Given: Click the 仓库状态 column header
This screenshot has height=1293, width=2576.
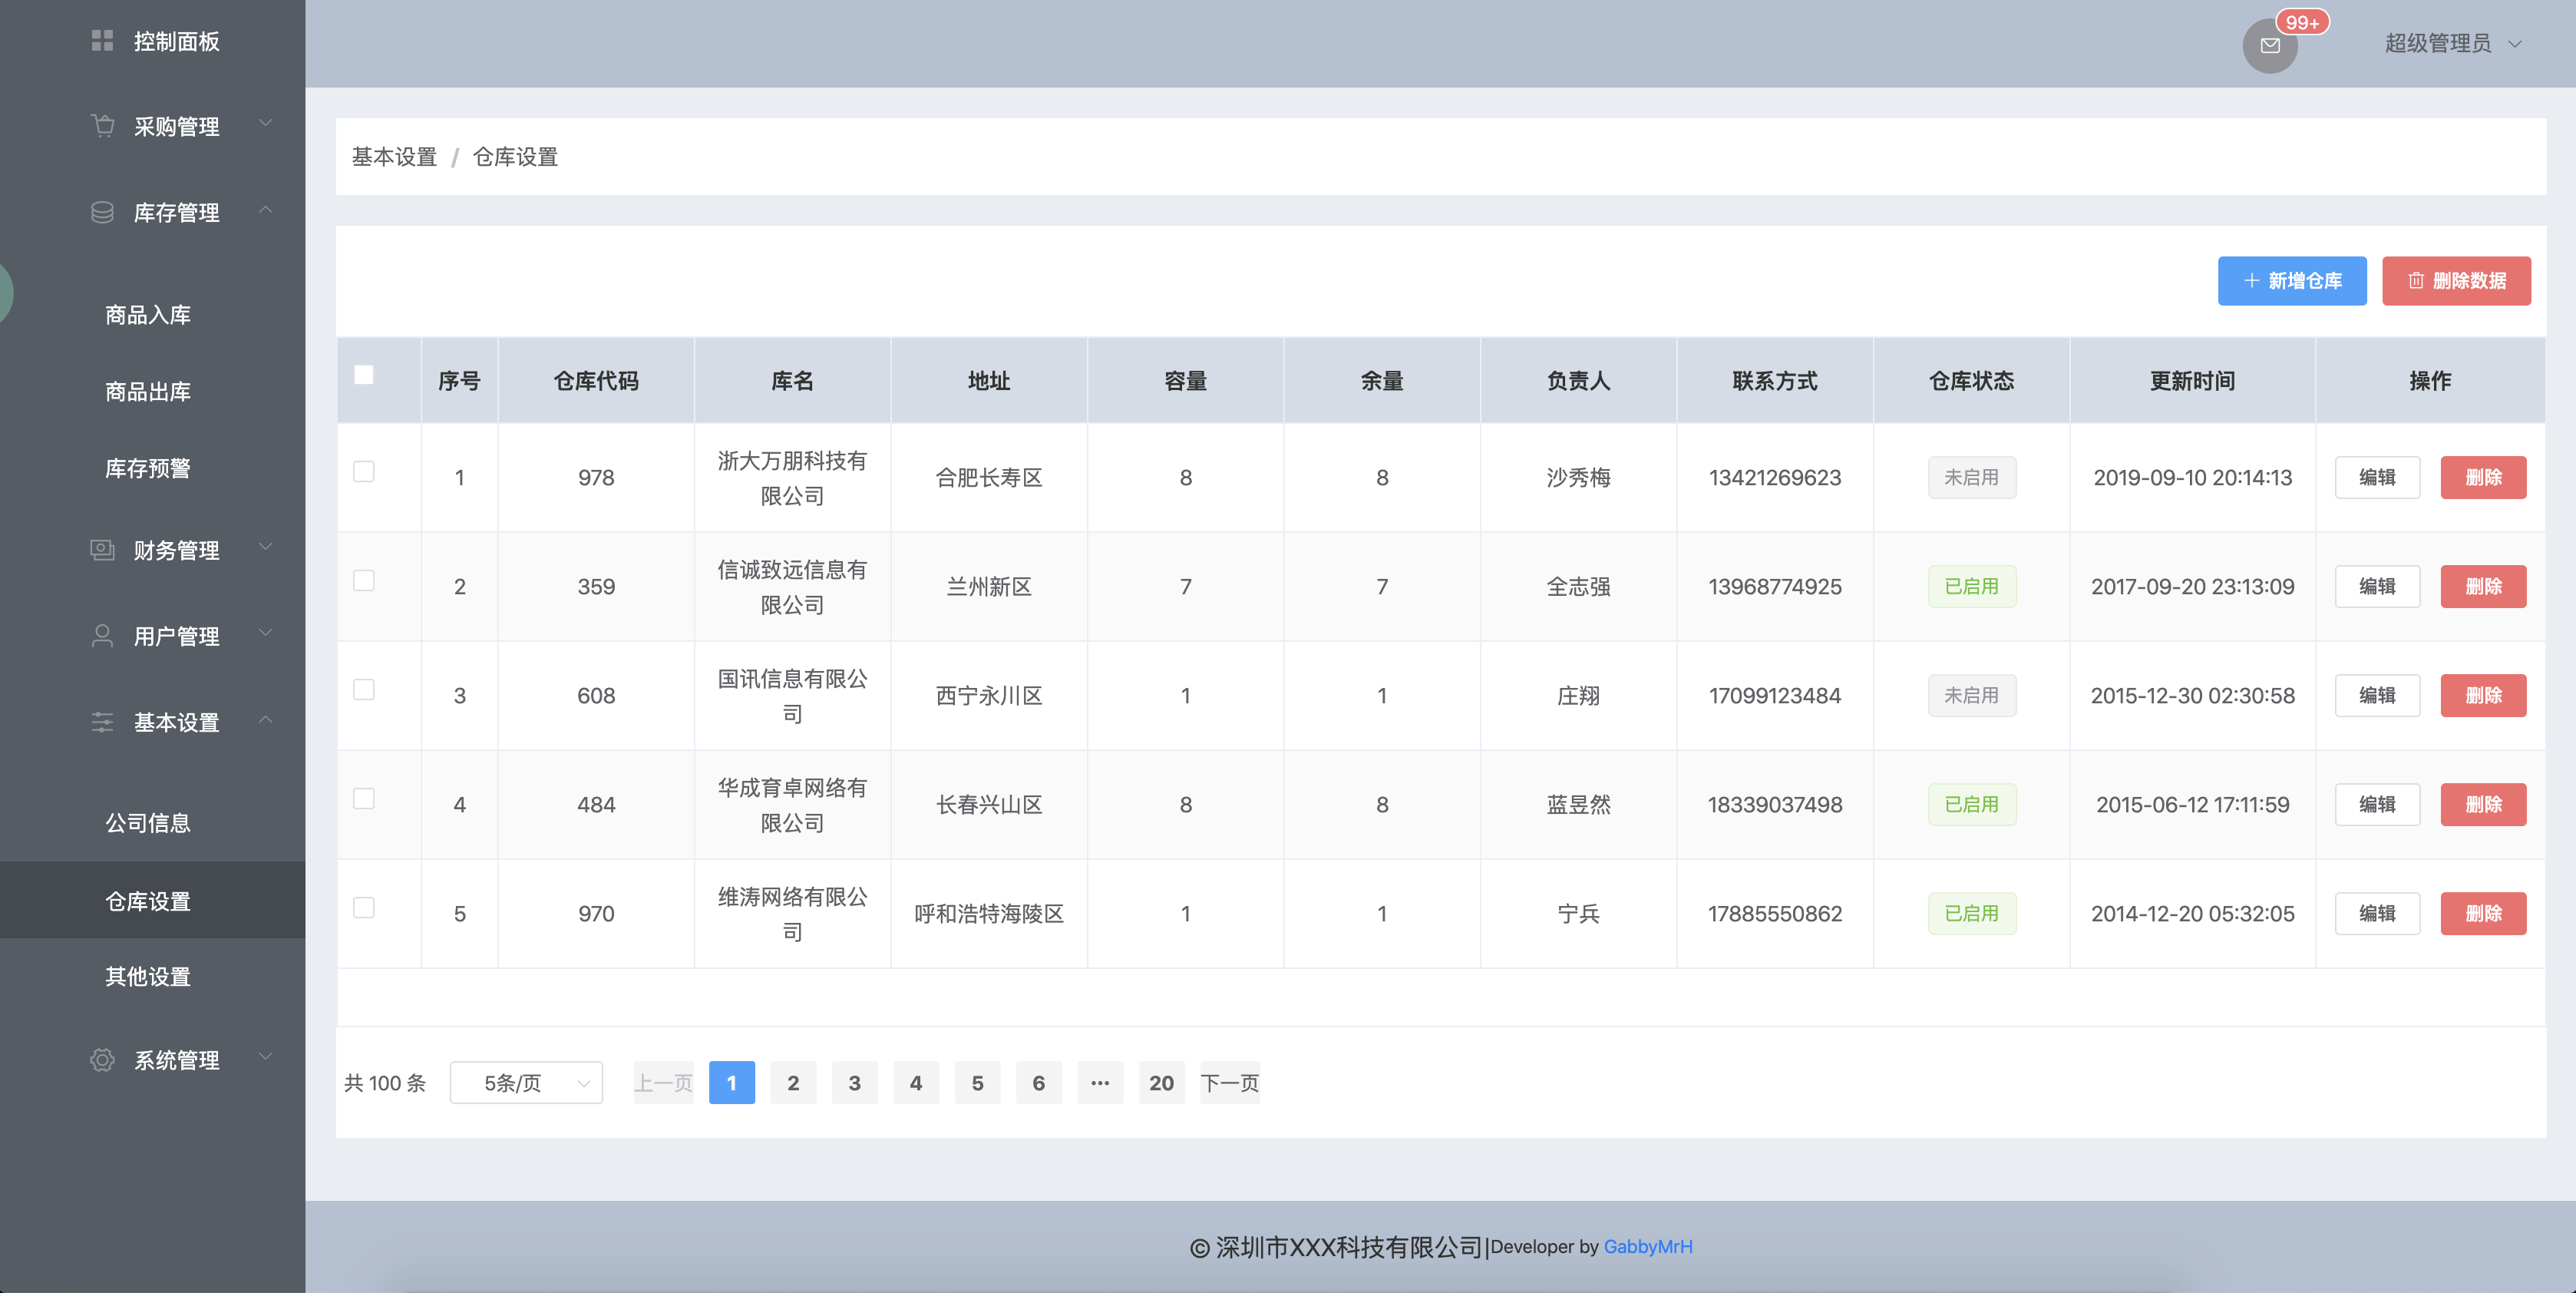Looking at the screenshot, I should (1971, 381).
